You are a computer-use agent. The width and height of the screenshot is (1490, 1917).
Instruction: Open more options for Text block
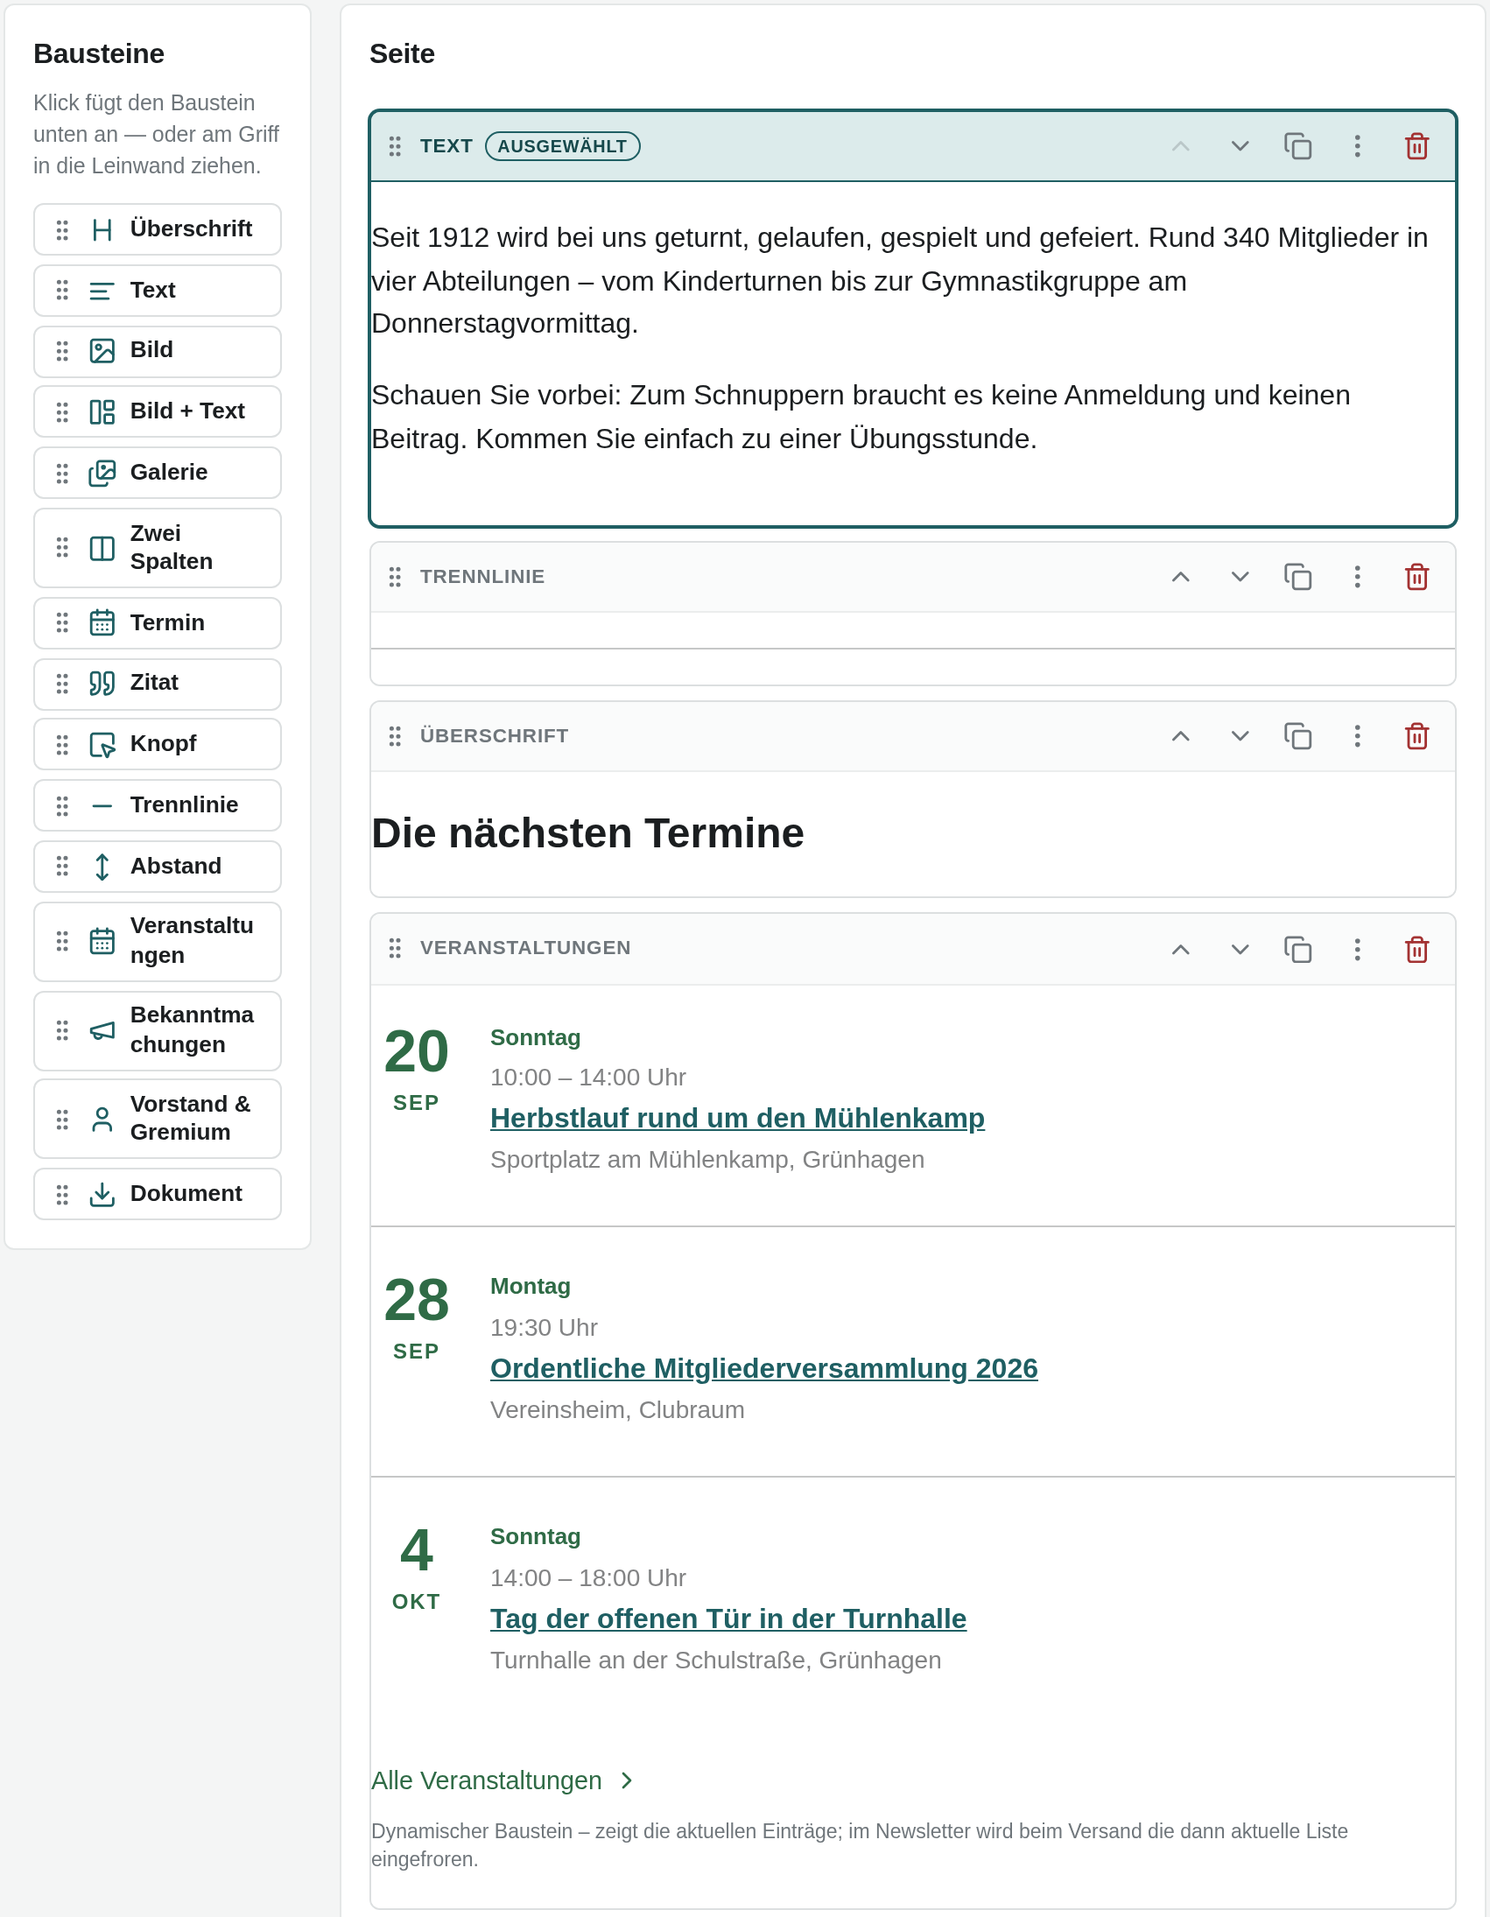point(1357,146)
